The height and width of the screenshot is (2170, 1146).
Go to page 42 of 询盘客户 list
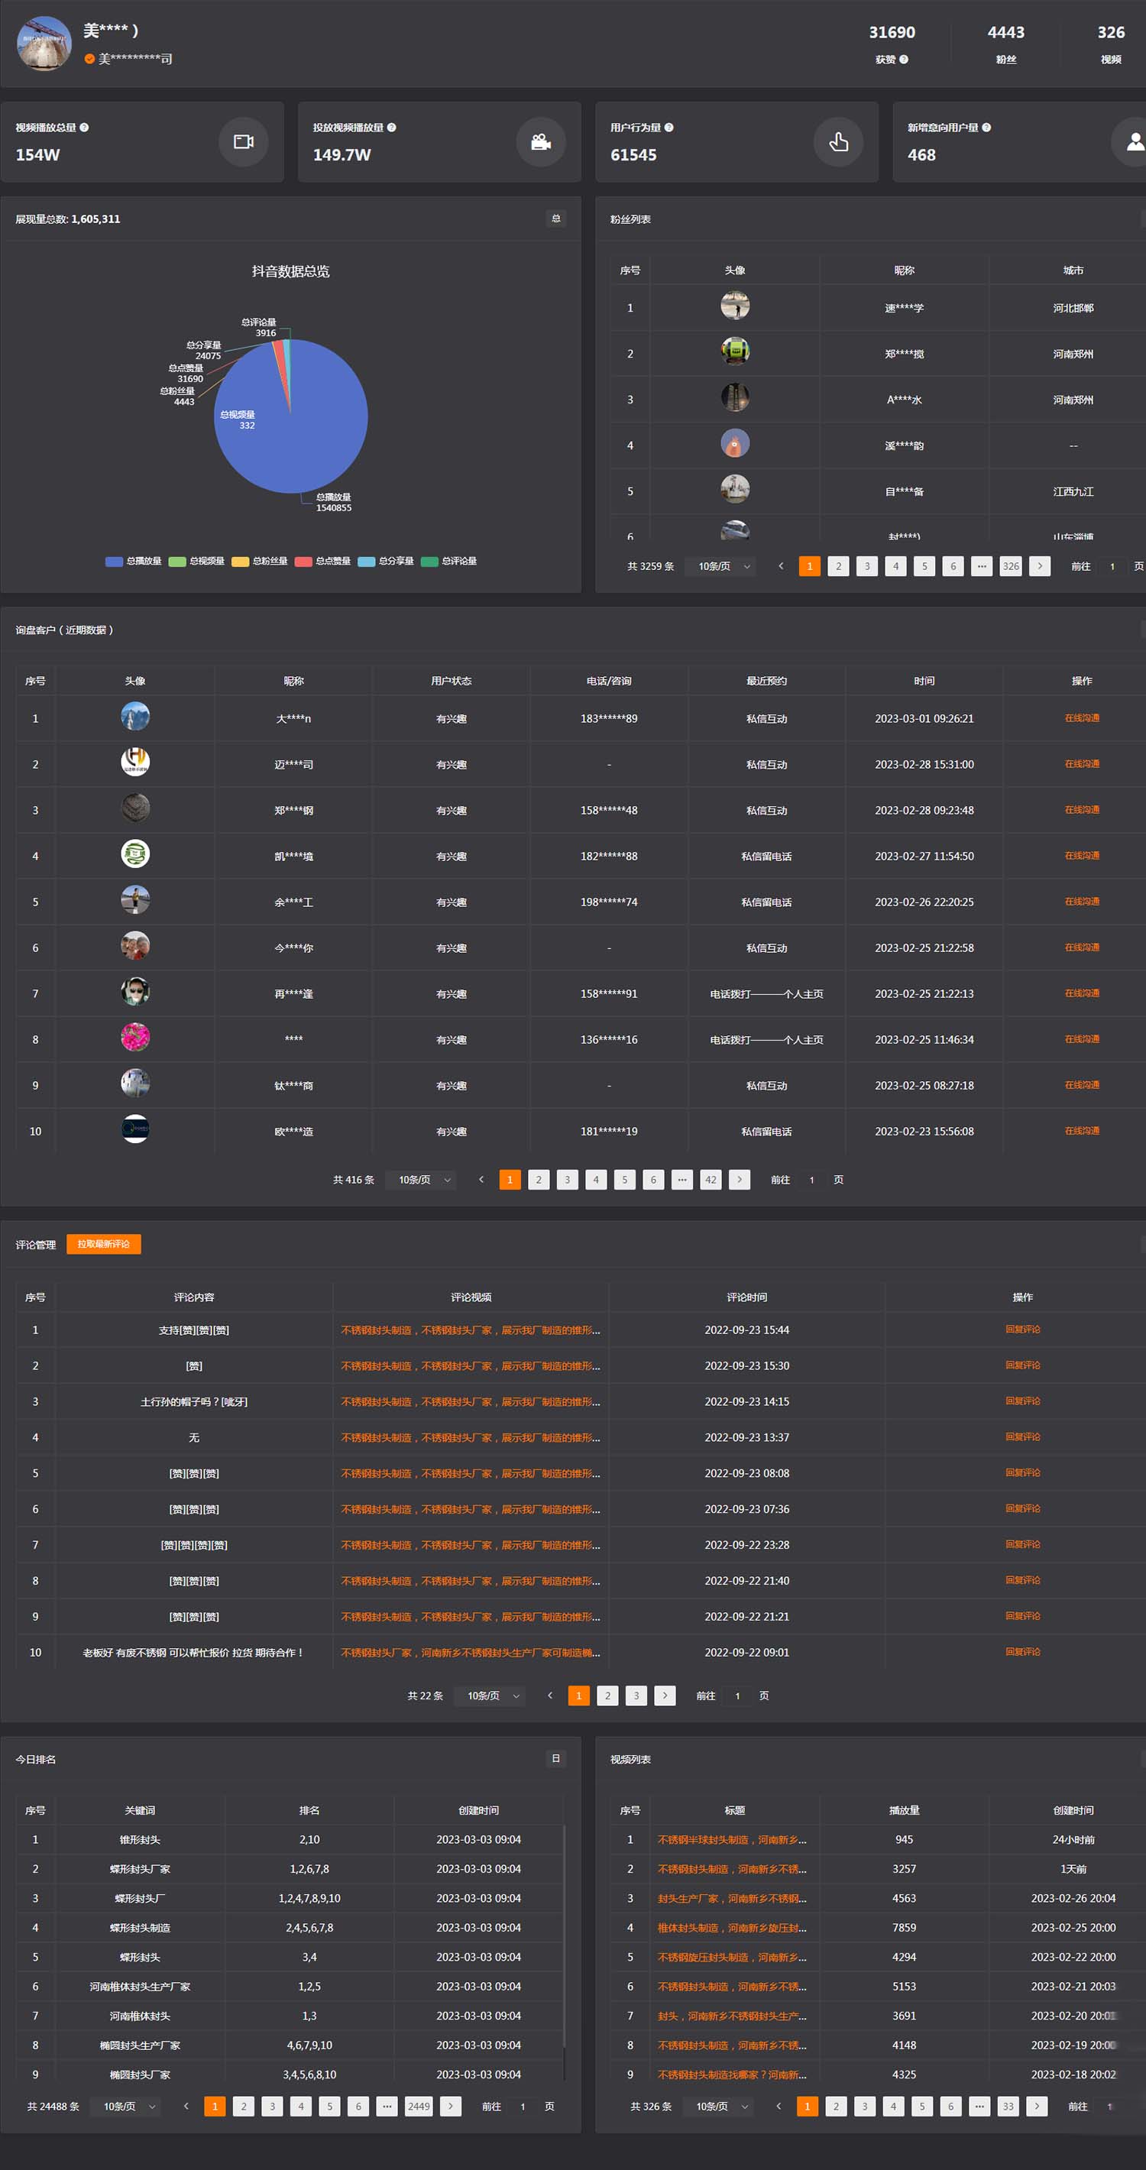click(x=711, y=1179)
